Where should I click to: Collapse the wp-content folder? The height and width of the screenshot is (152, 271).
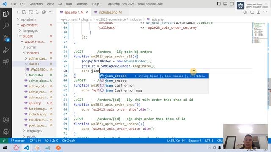(29, 25)
